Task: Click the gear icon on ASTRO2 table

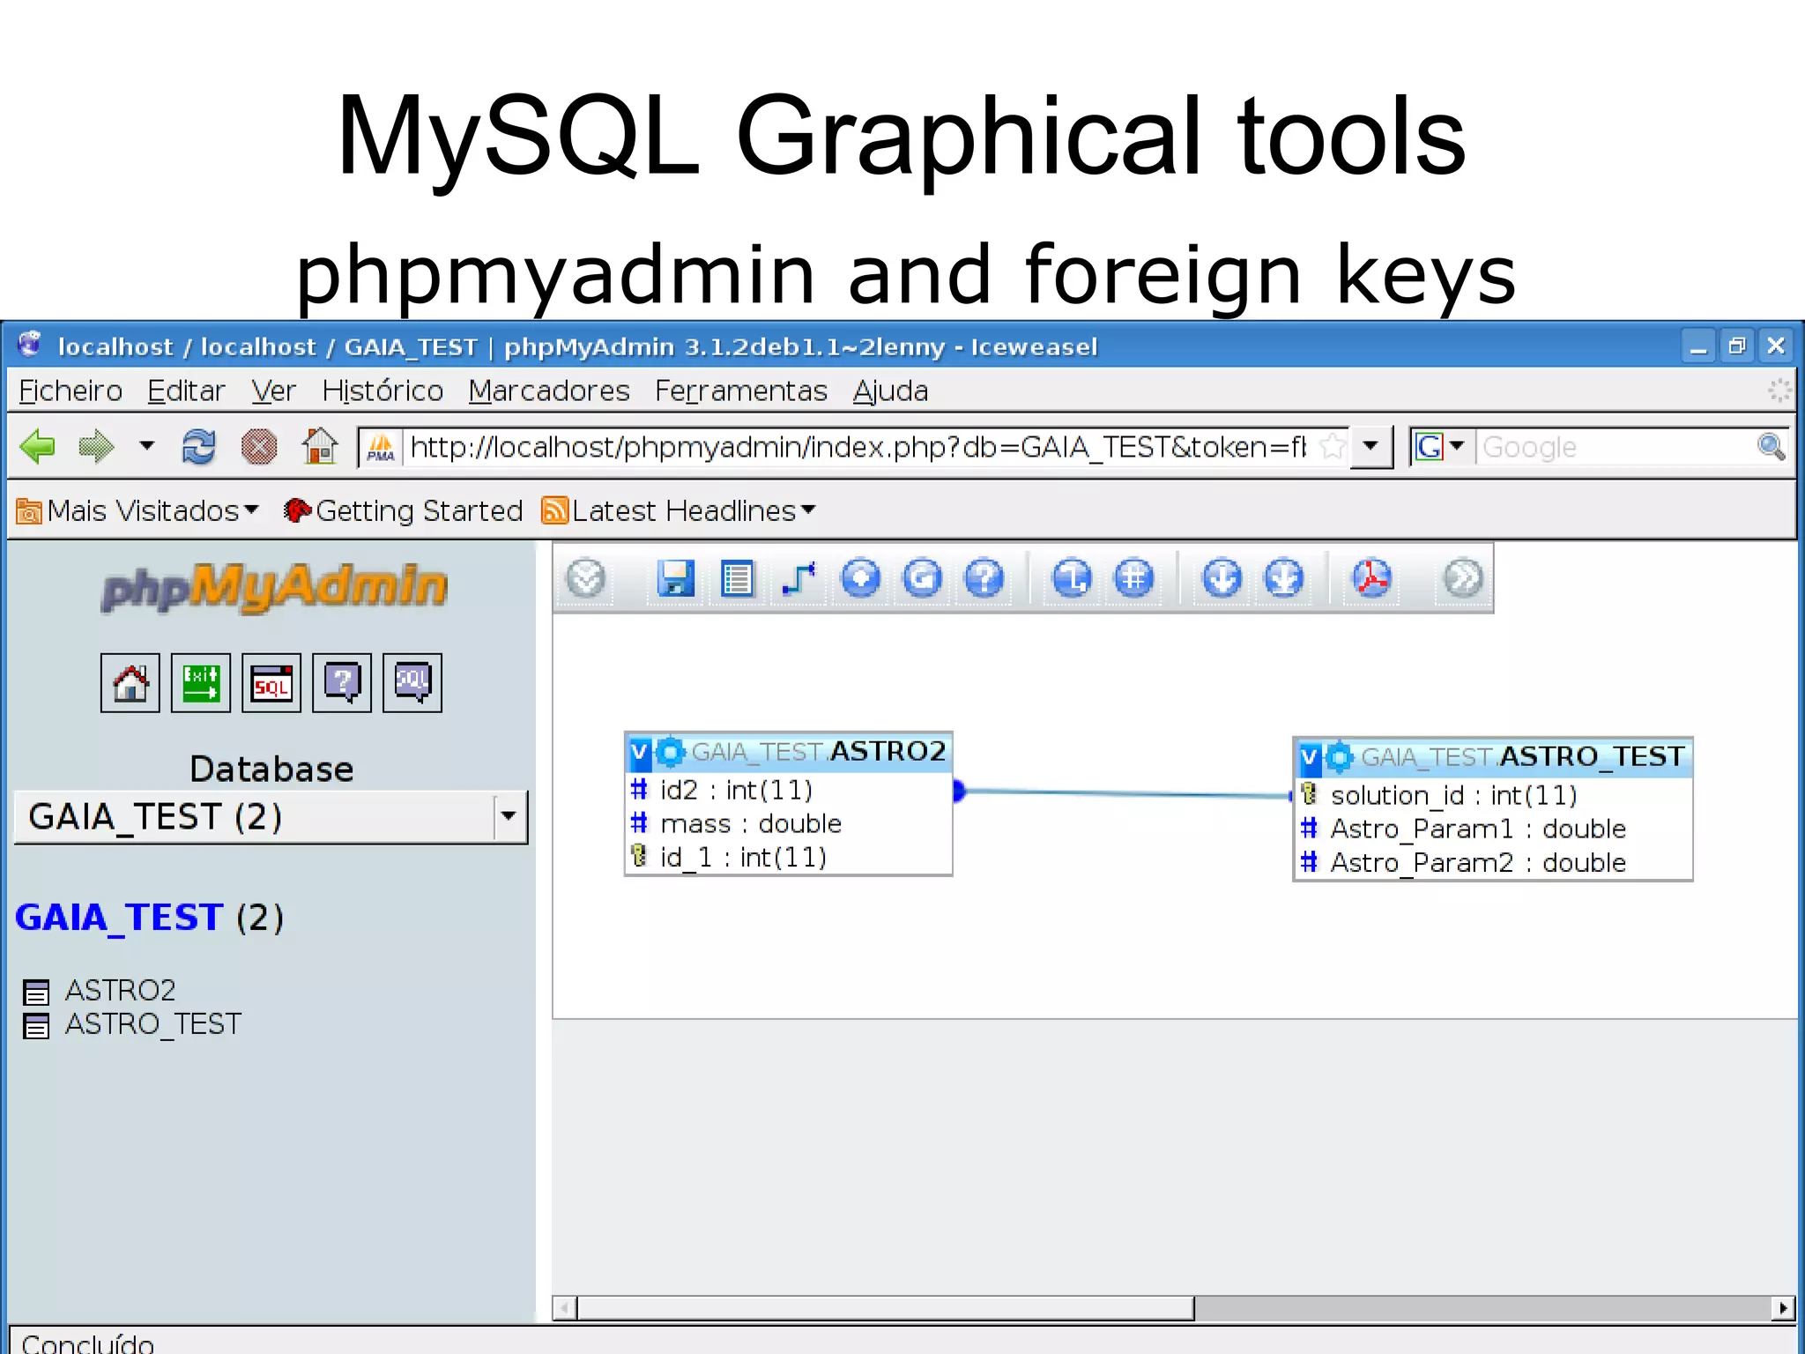Action: pos(671,752)
